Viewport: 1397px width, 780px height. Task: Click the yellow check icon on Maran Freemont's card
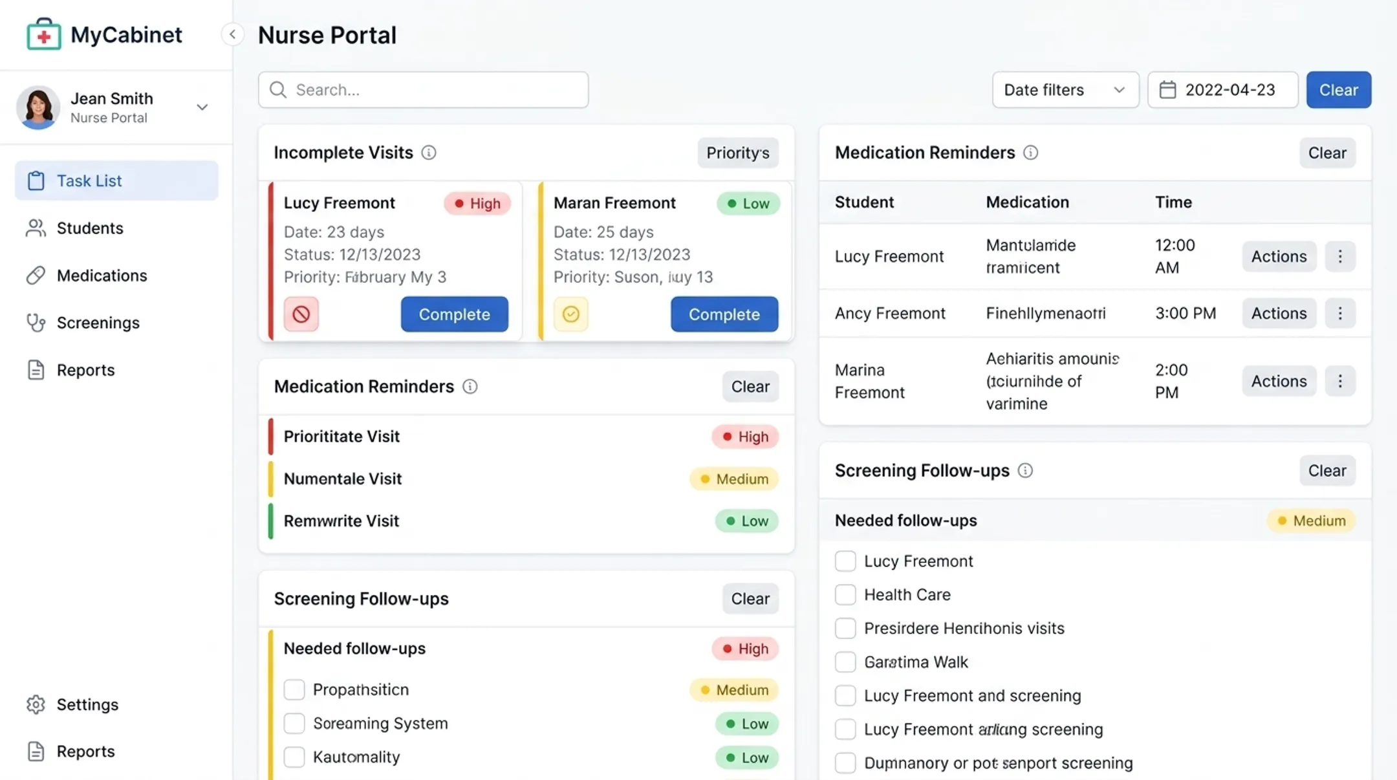tap(571, 314)
